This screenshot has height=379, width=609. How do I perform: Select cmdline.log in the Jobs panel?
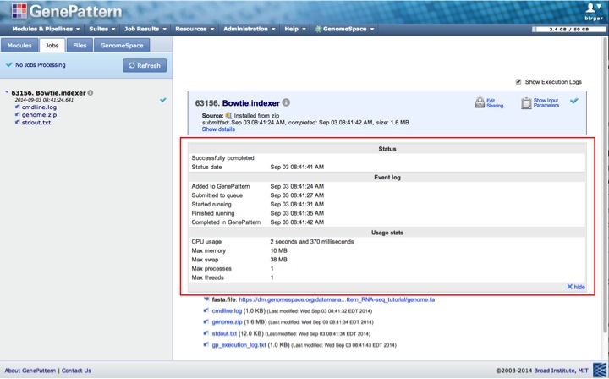click(39, 107)
